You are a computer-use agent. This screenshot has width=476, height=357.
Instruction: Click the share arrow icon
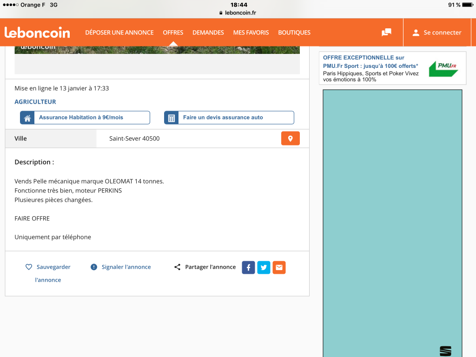point(177,267)
